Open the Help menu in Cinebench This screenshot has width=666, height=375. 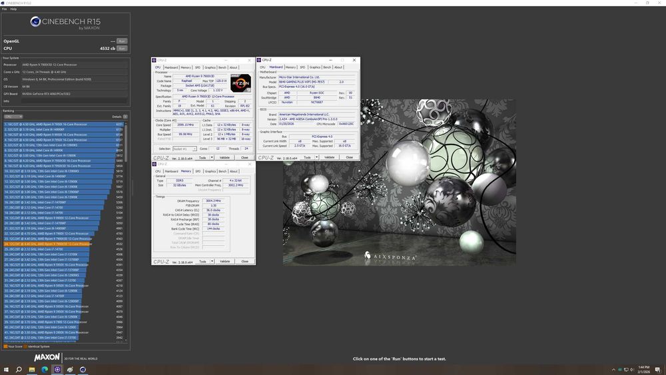[x=13, y=9]
